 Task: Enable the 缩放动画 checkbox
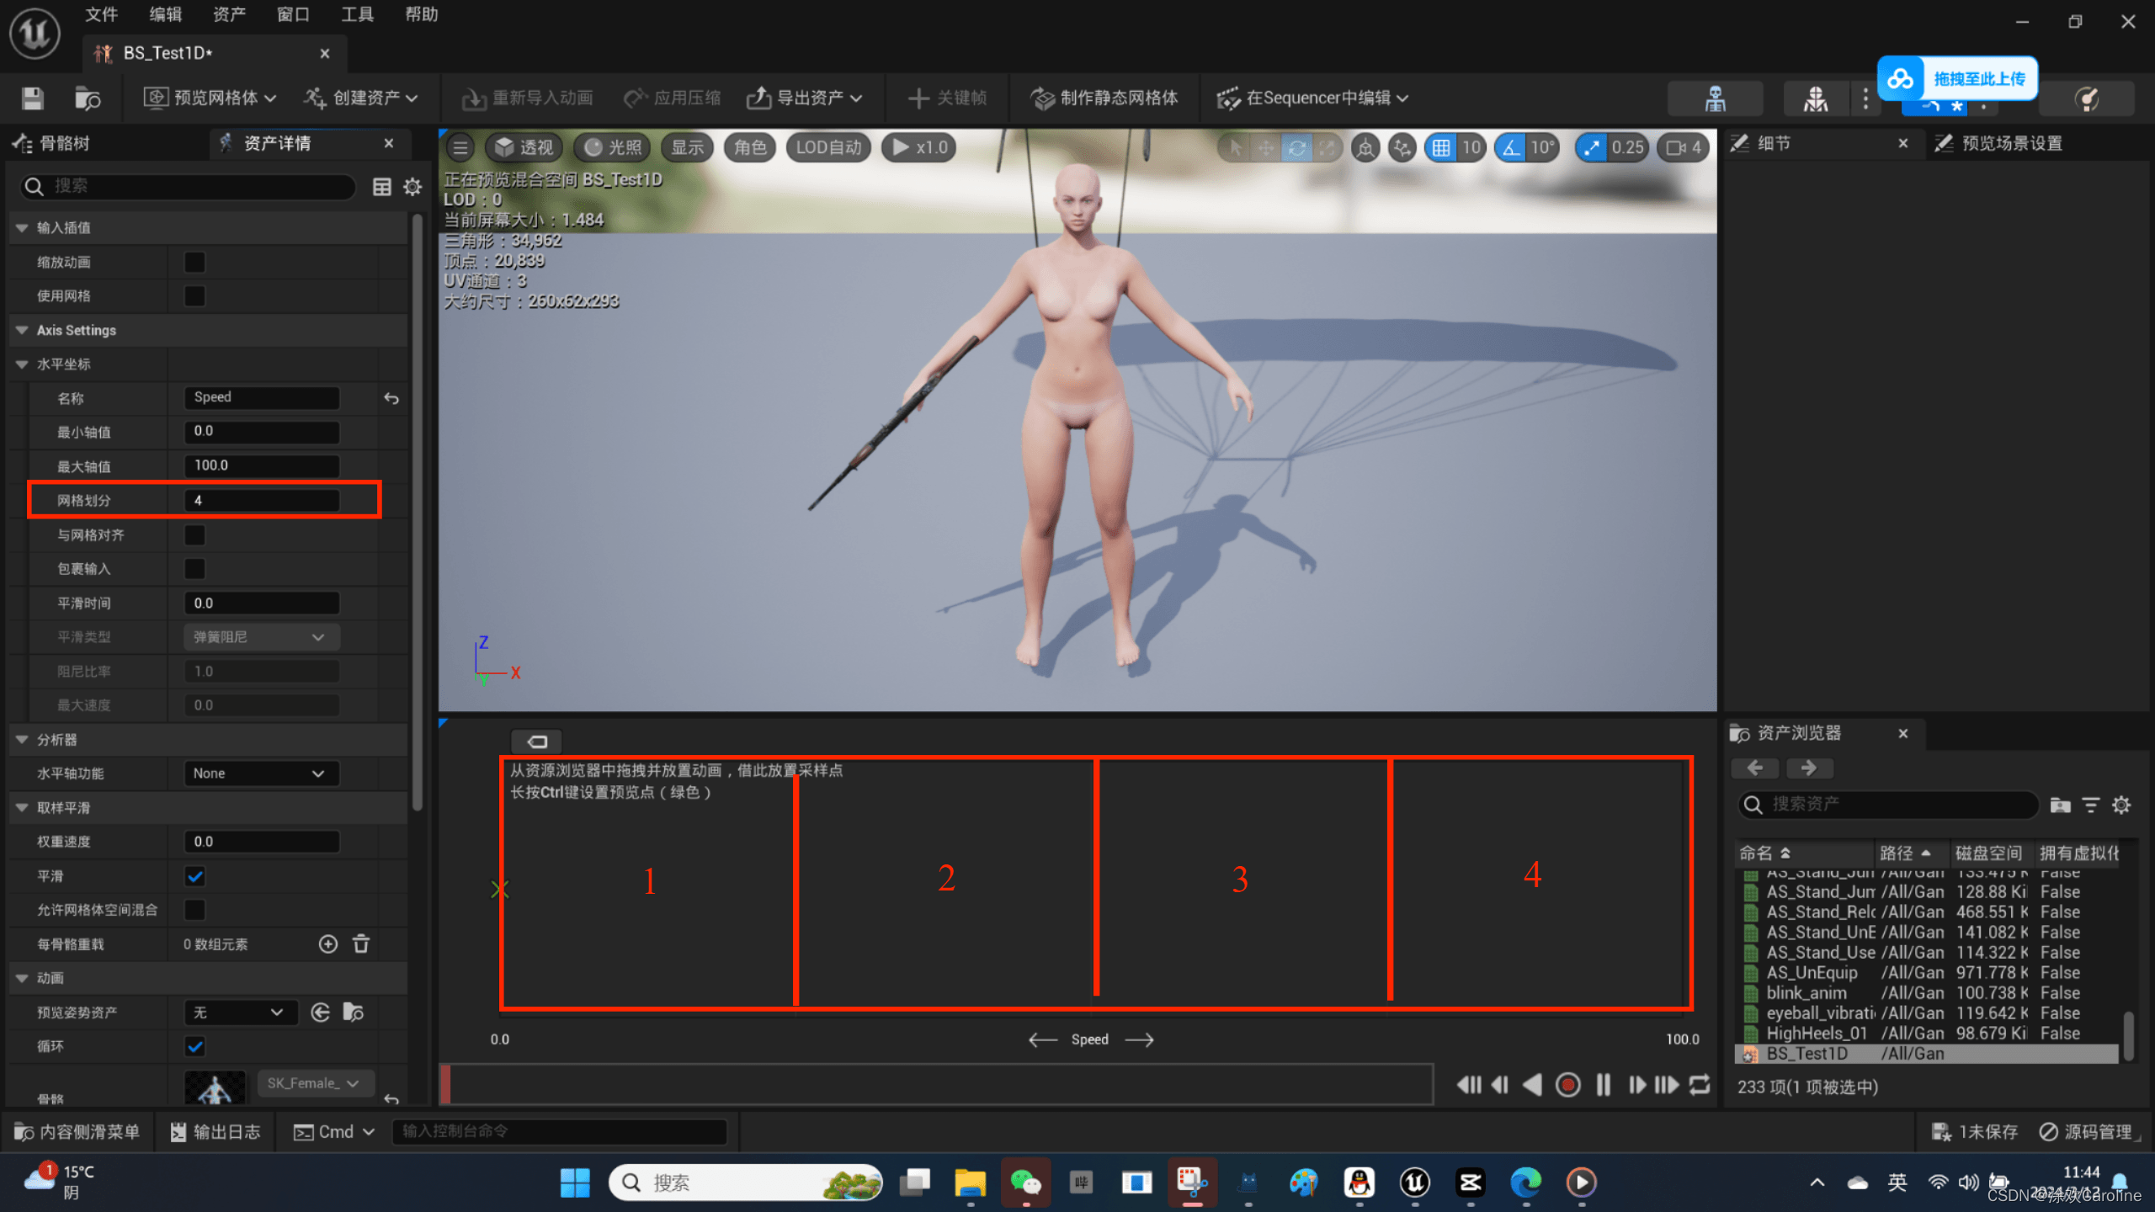pos(194,263)
